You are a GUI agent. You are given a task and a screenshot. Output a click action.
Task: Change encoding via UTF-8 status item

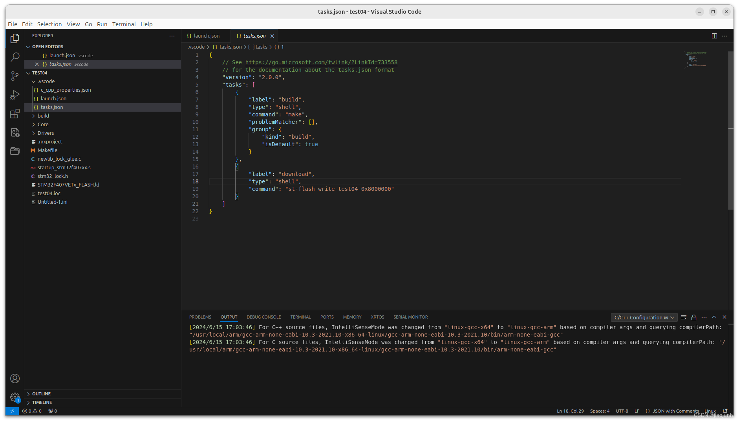pos(622,411)
